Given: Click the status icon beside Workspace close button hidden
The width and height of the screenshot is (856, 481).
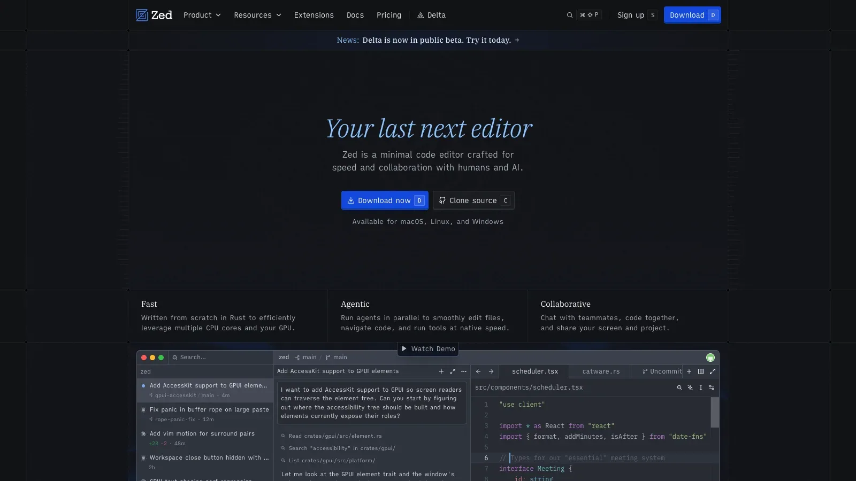Looking at the screenshot, I should (x=143, y=458).
